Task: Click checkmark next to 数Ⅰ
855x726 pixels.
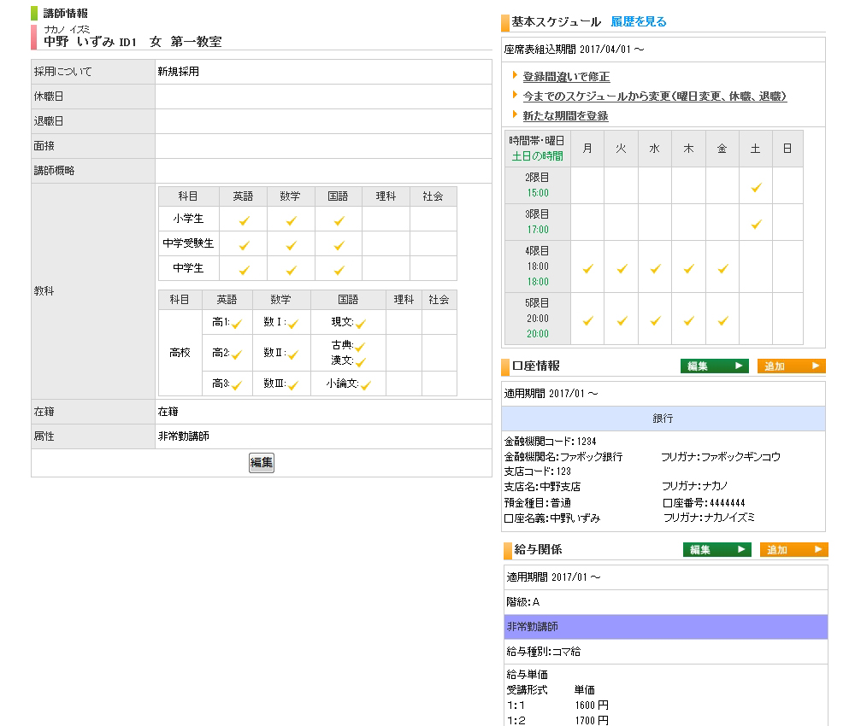Action: [x=293, y=324]
